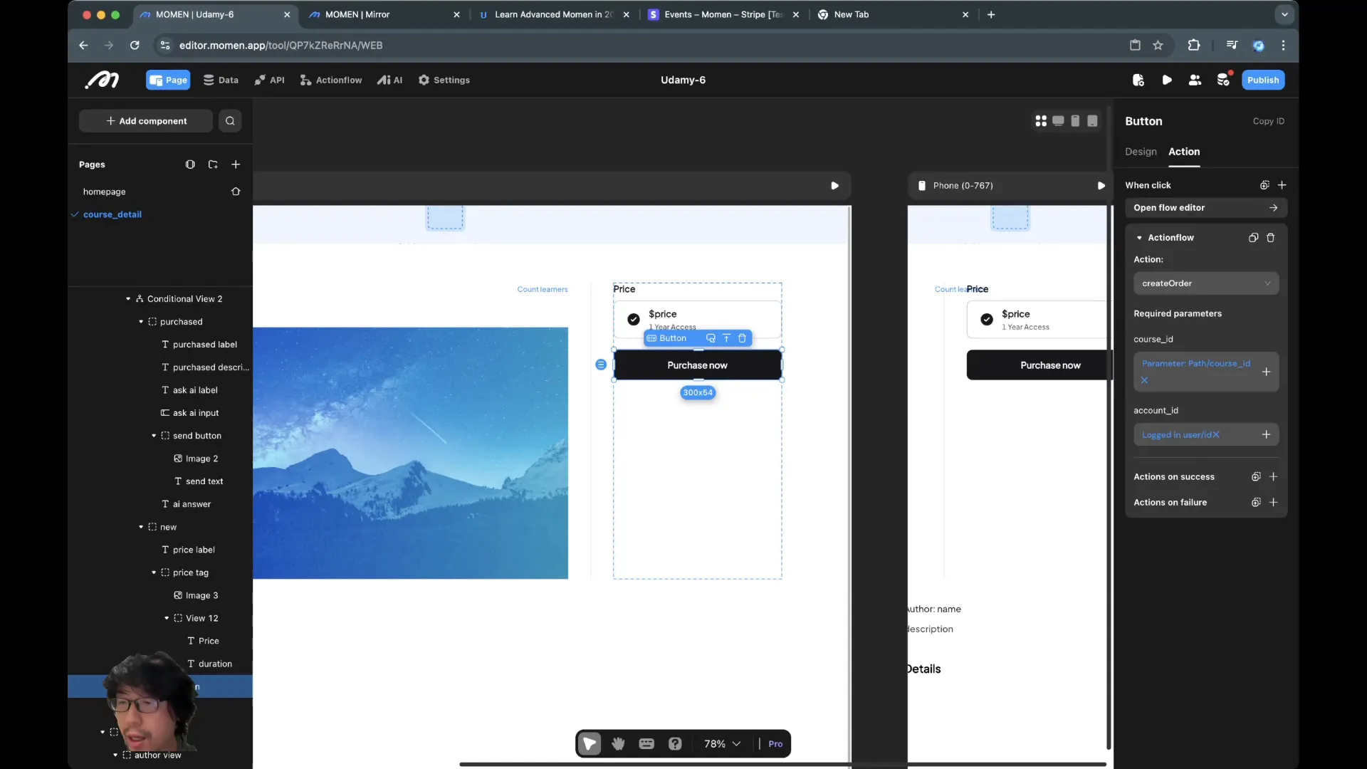Collapse the price tag group in the tree

click(x=154, y=572)
